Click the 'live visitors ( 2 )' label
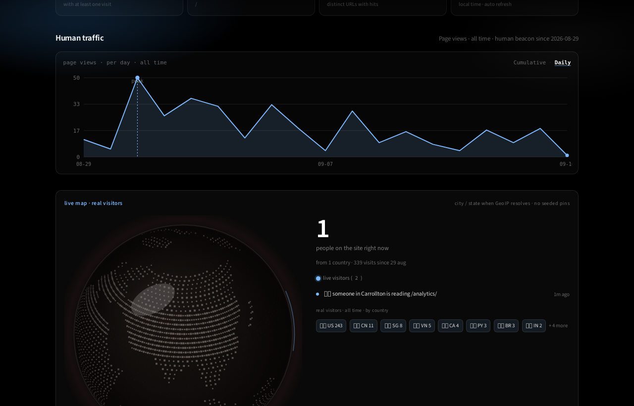The width and height of the screenshot is (634, 406). point(342,278)
